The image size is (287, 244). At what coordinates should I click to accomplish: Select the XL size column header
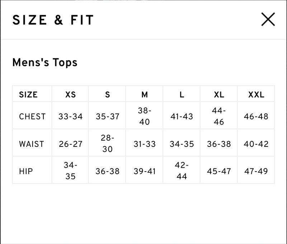[x=219, y=95]
